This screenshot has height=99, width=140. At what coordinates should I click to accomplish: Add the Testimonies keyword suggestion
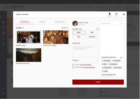[x=107, y=68]
